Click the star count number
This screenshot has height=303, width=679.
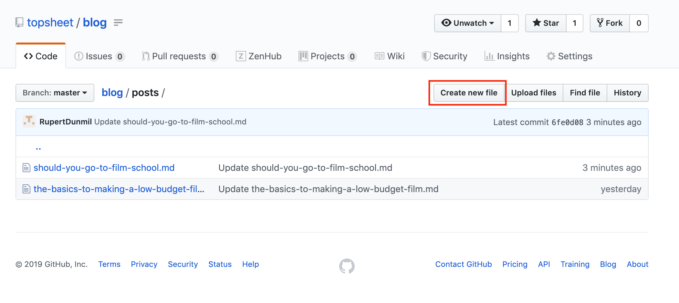tap(574, 23)
